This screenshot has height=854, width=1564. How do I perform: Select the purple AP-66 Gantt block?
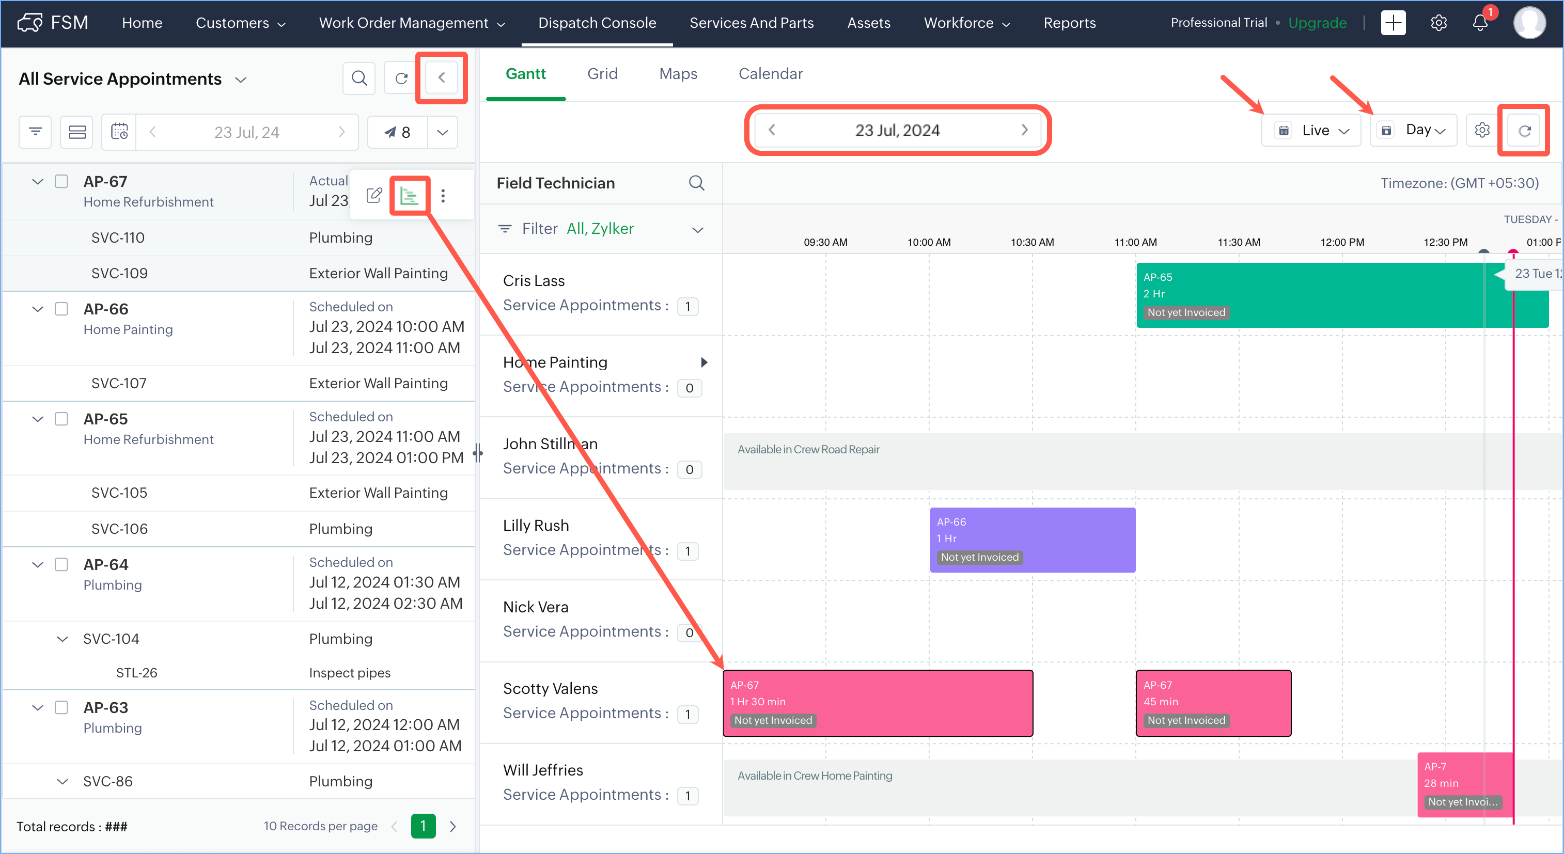coord(1031,540)
